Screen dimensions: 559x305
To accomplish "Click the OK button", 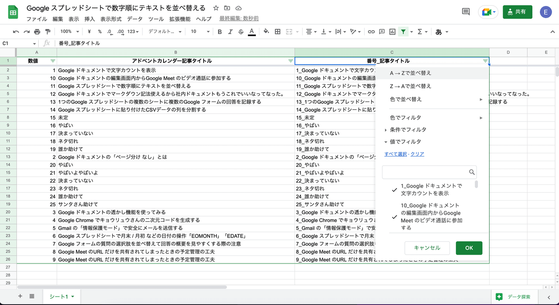I will pyautogui.click(x=469, y=248).
